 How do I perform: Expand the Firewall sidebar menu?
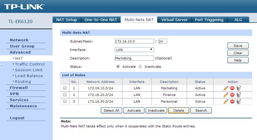19,88
